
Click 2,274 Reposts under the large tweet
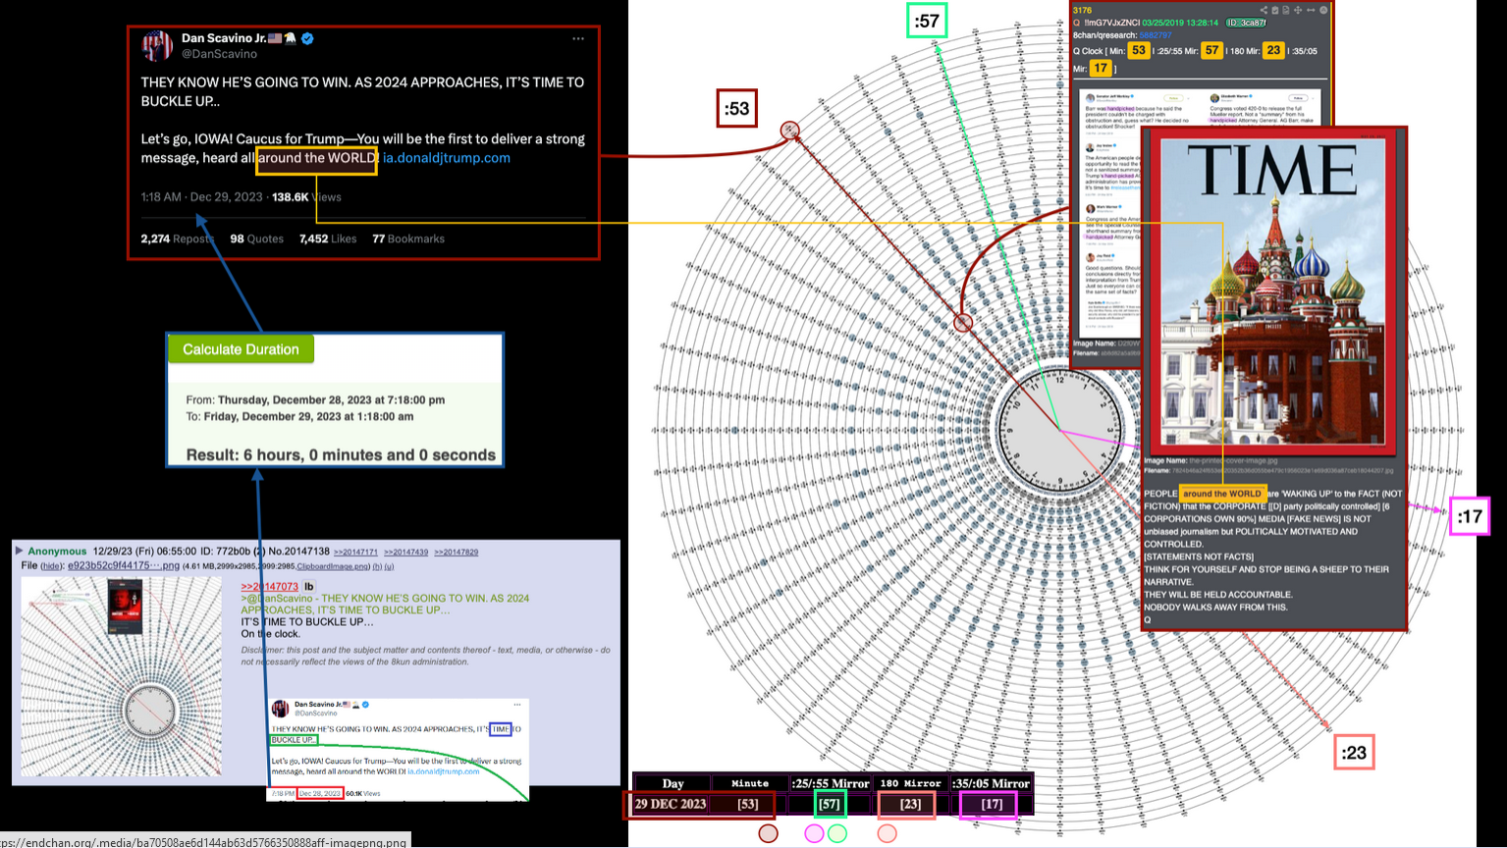point(177,238)
